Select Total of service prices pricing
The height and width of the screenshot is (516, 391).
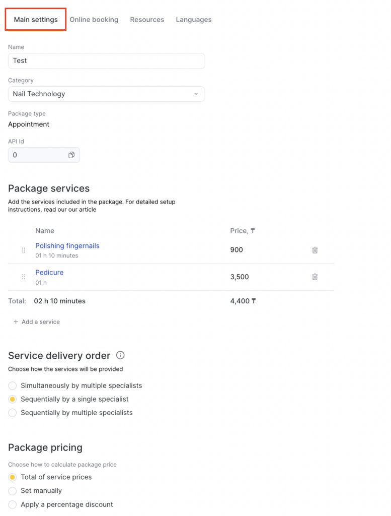(13, 477)
